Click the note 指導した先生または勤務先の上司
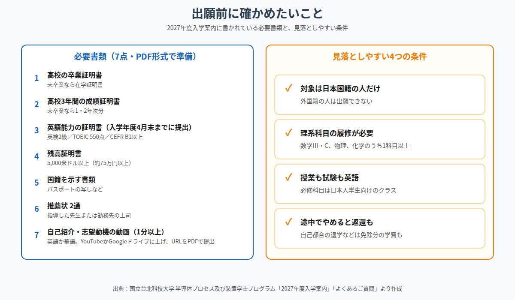Image resolution: width=515 pixels, height=300 pixels. [89, 216]
